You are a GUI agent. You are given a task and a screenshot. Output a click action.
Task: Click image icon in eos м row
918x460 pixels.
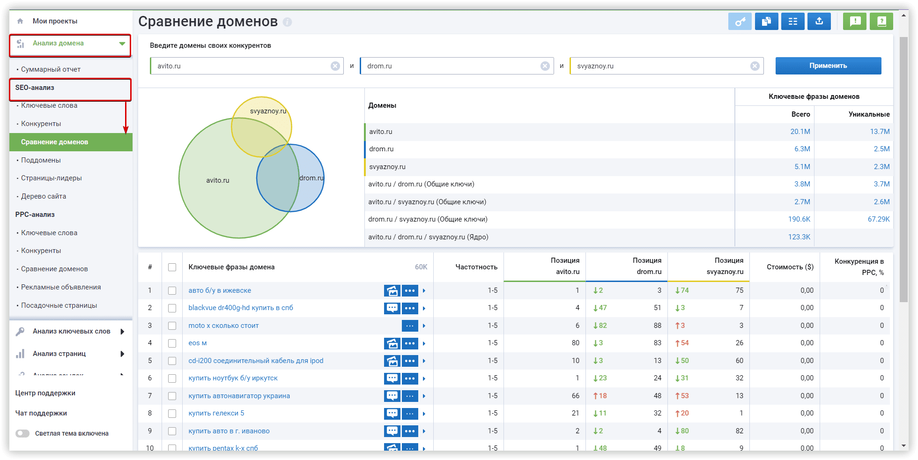(x=392, y=343)
